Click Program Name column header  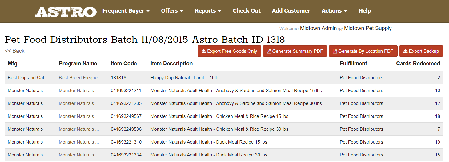[78, 64]
